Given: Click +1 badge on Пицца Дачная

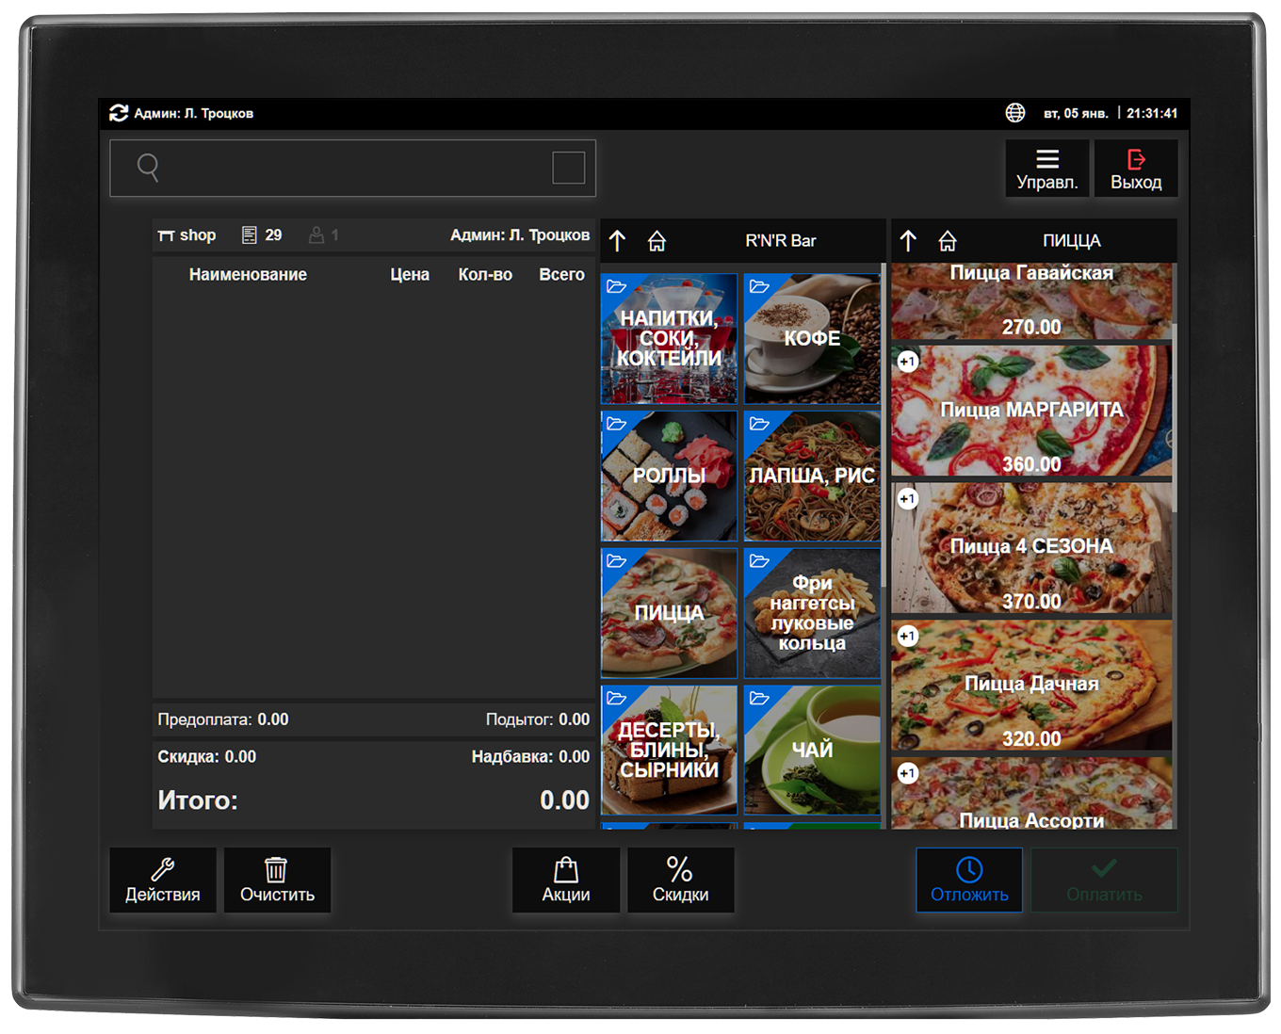Looking at the screenshot, I should 907,636.
